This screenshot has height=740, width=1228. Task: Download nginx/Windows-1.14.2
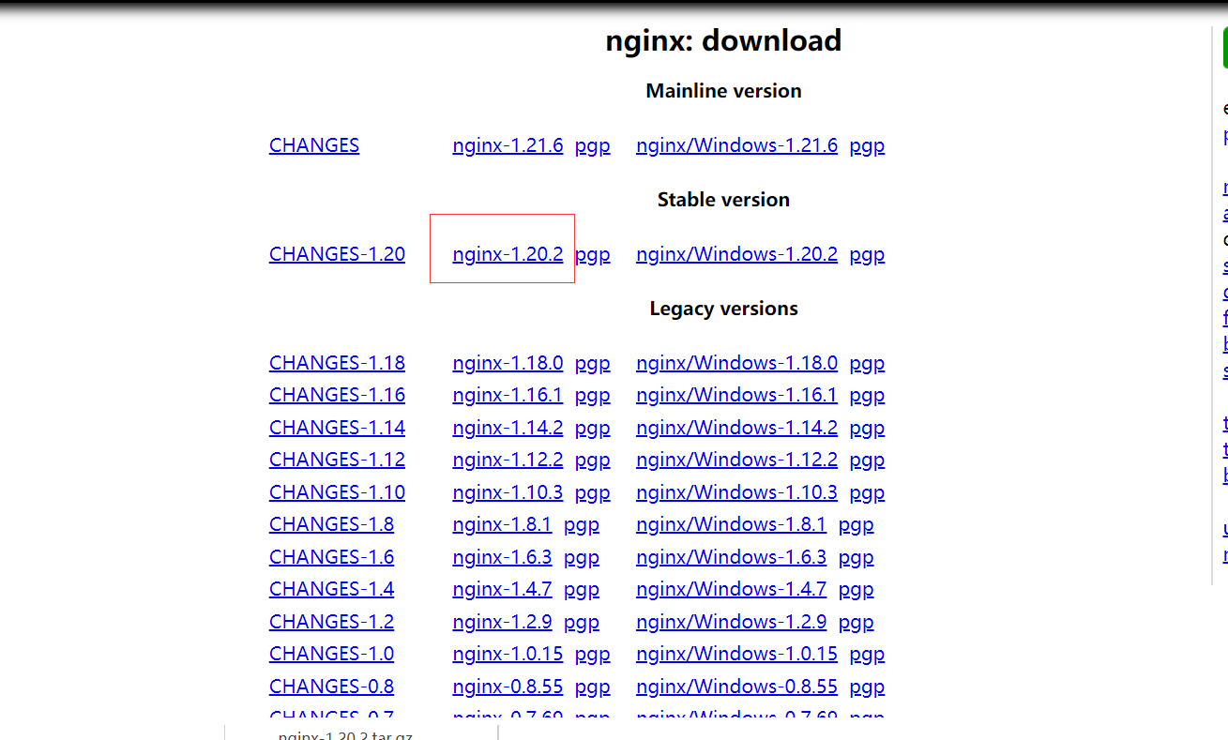click(736, 428)
